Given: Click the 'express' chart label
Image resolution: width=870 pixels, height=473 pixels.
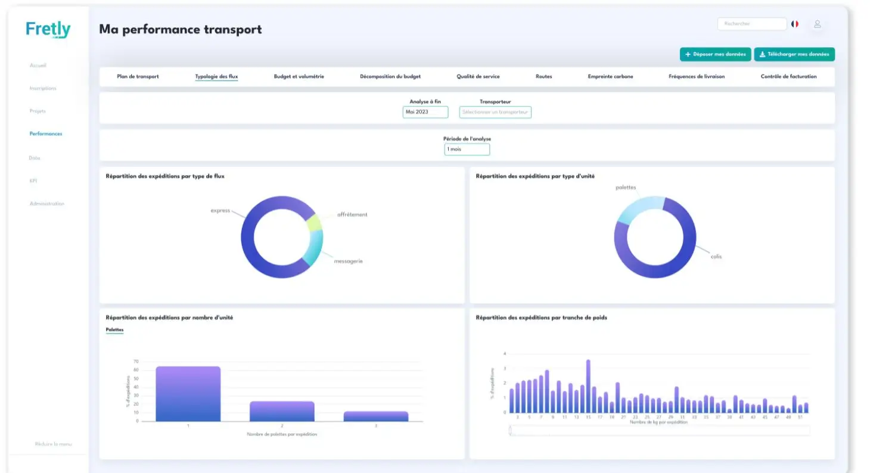Looking at the screenshot, I should click(x=220, y=210).
